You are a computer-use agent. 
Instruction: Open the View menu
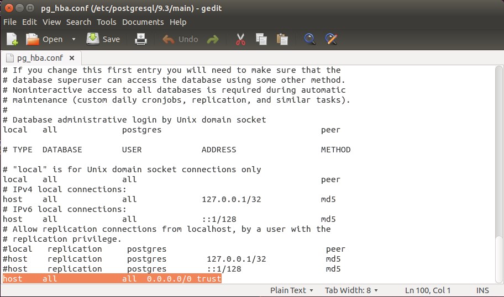52,22
